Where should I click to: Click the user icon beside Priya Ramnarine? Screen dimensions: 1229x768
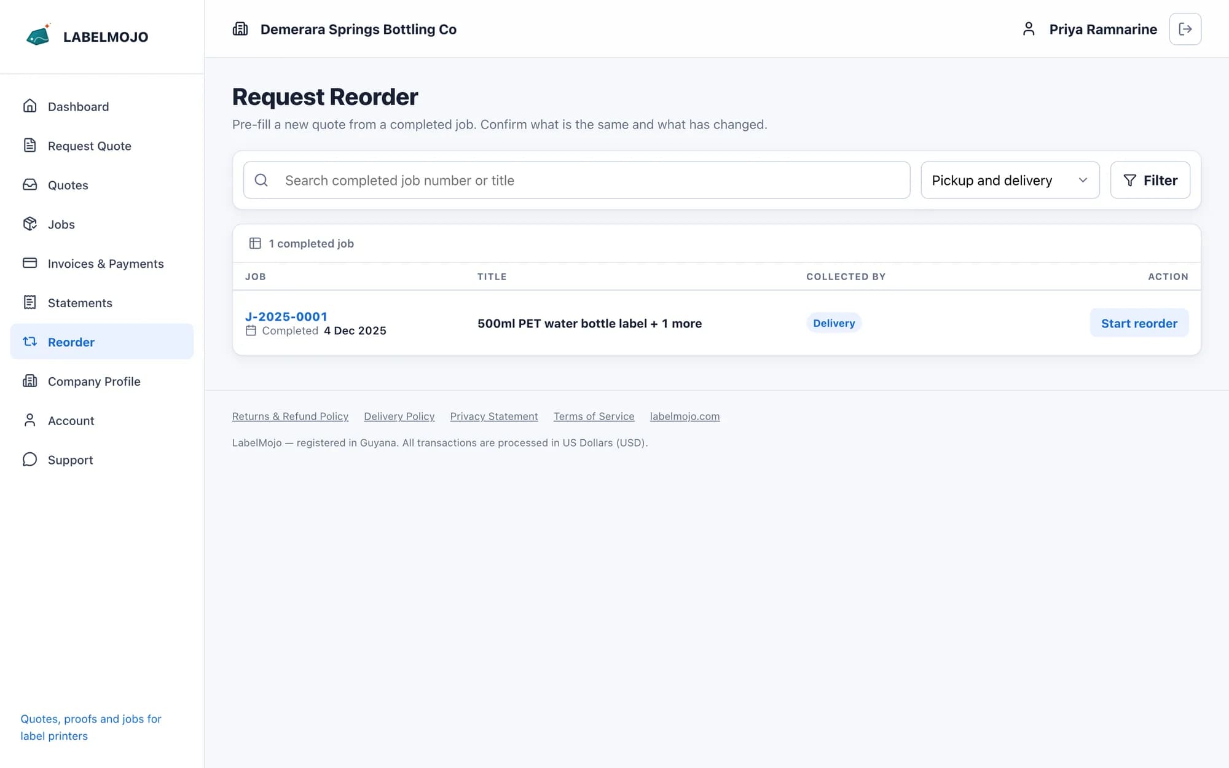pyautogui.click(x=1029, y=29)
